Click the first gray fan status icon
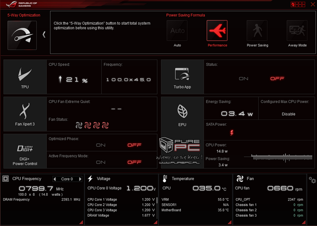The width and height of the screenshot is (317, 226). point(79,125)
